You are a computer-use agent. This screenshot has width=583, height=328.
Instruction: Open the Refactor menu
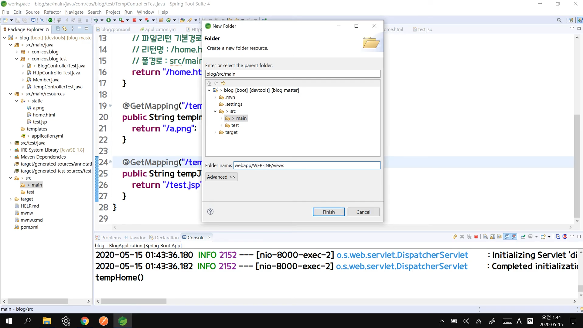coord(52,12)
